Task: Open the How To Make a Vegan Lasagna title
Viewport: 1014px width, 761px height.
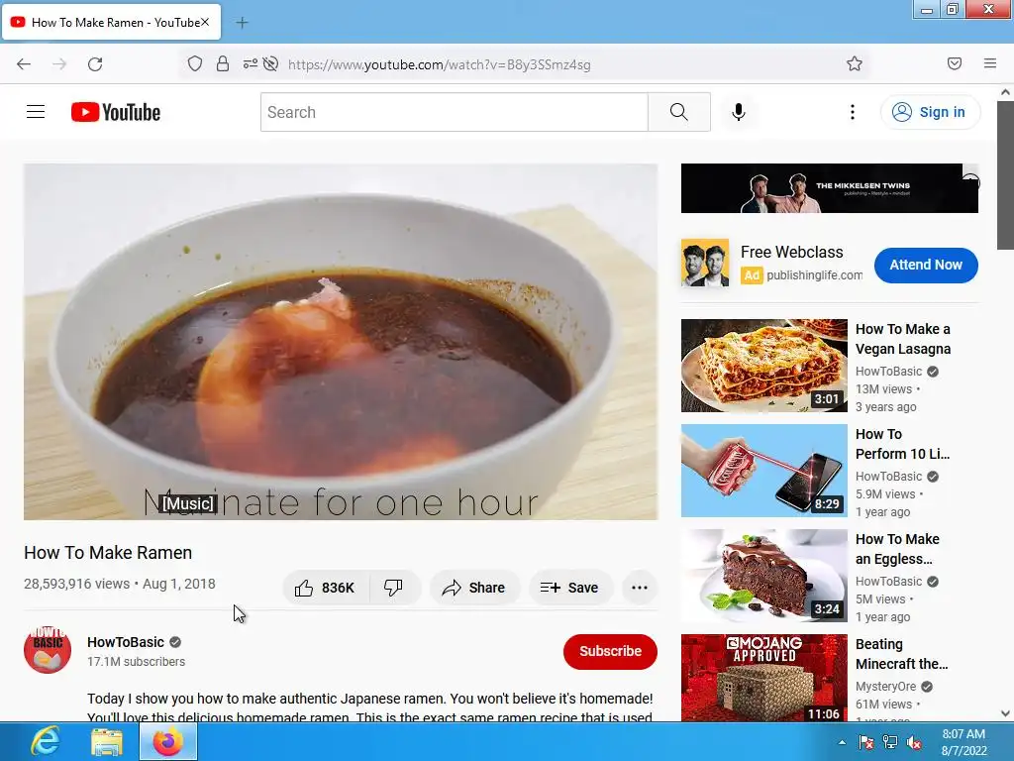Action: (x=903, y=339)
